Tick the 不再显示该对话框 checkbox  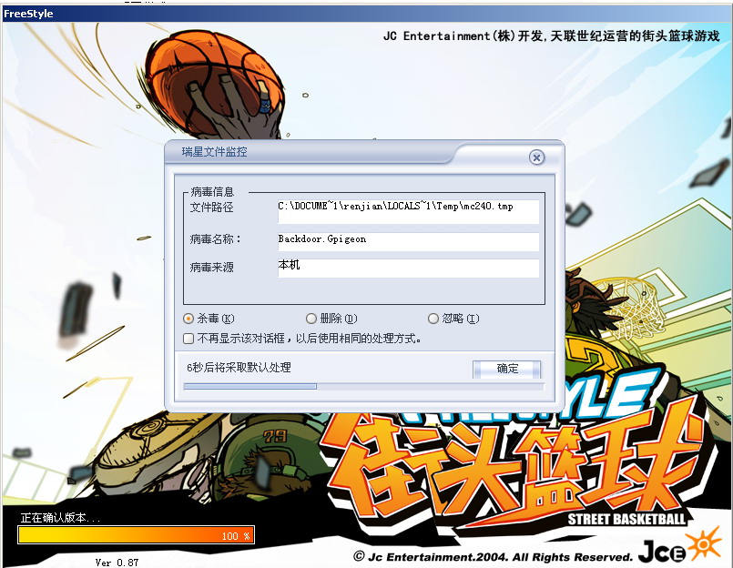tap(188, 339)
